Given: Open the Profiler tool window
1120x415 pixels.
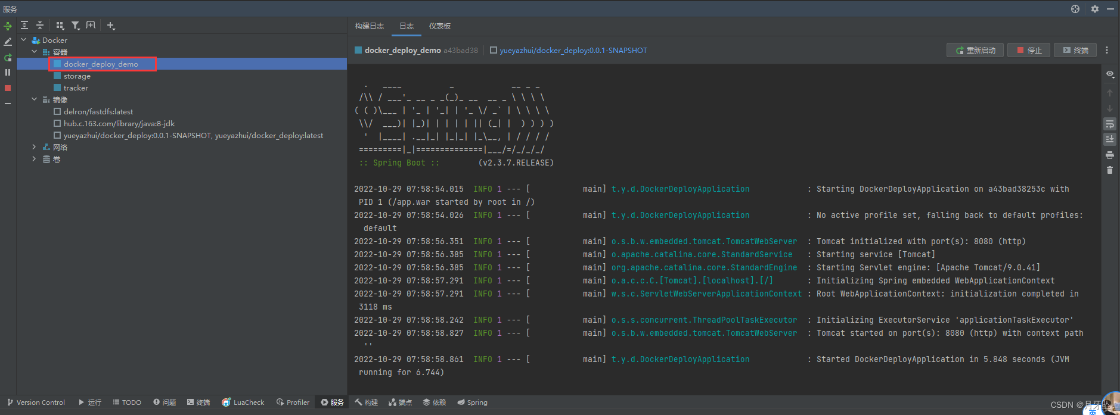Looking at the screenshot, I should (x=293, y=402).
